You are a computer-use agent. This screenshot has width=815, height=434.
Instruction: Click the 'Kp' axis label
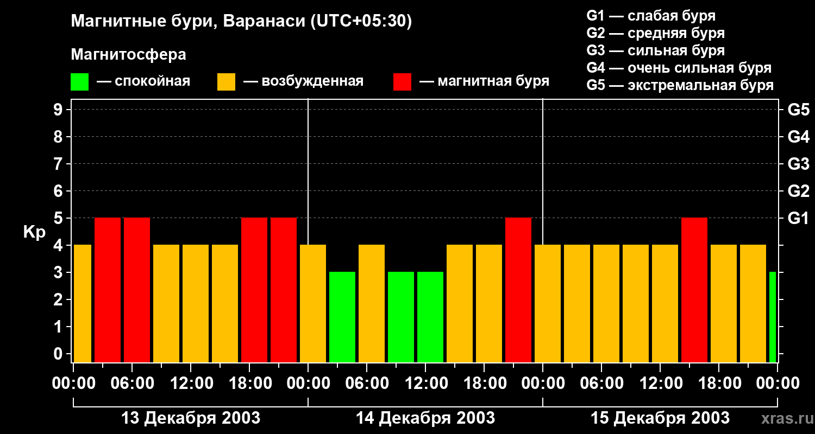pos(35,232)
